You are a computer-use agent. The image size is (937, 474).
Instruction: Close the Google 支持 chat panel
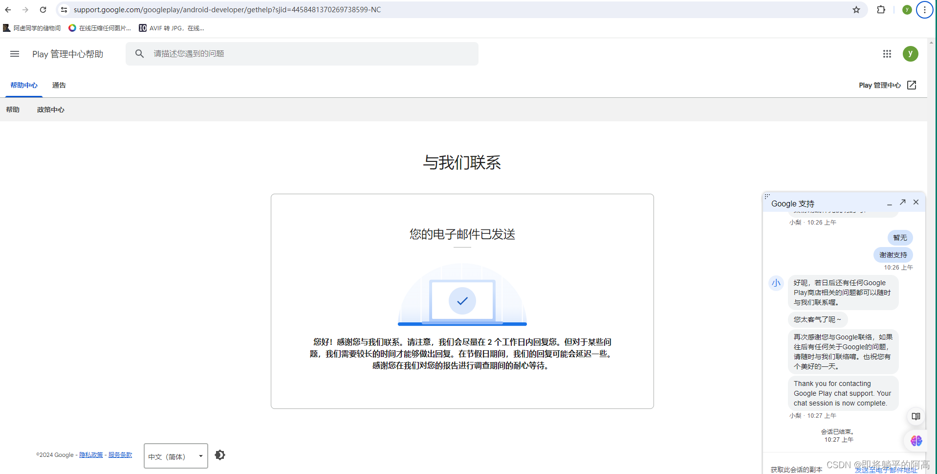916,202
